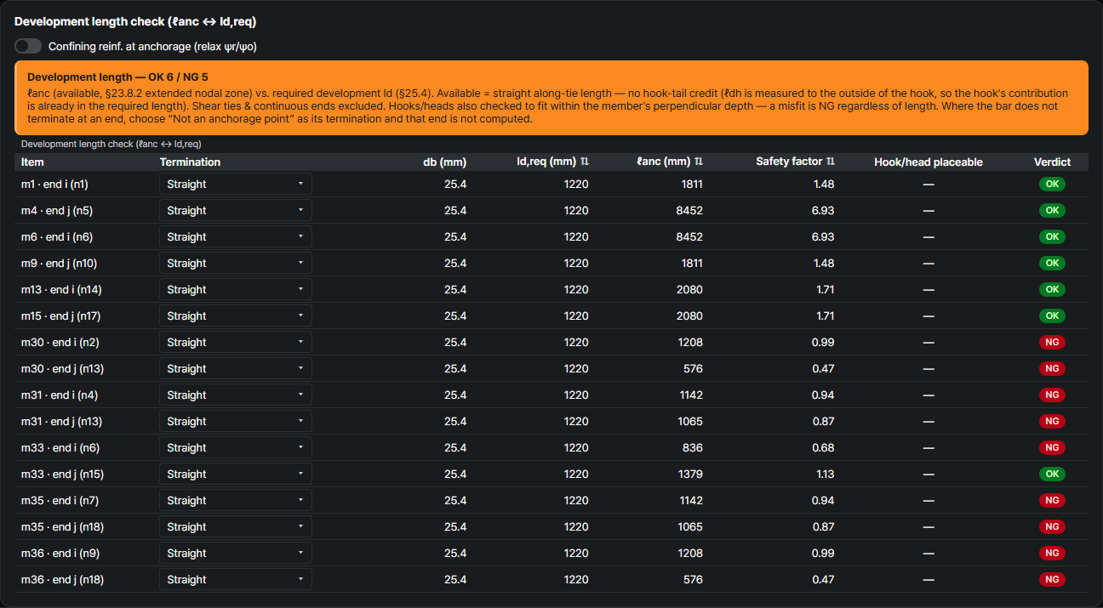The height and width of the screenshot is (608, 1103).
Task: Change termination for m31 · end i (n4)
Action: pos(235,395)
